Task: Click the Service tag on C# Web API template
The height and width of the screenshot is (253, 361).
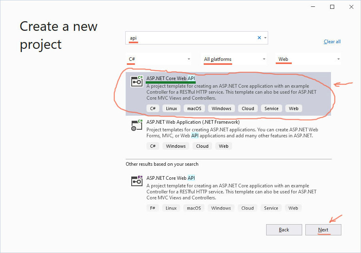Action: 271,108
